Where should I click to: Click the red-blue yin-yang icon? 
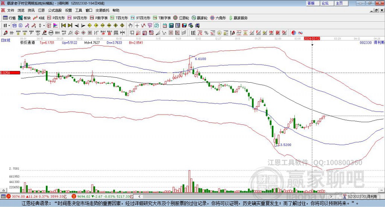point(294,33)
